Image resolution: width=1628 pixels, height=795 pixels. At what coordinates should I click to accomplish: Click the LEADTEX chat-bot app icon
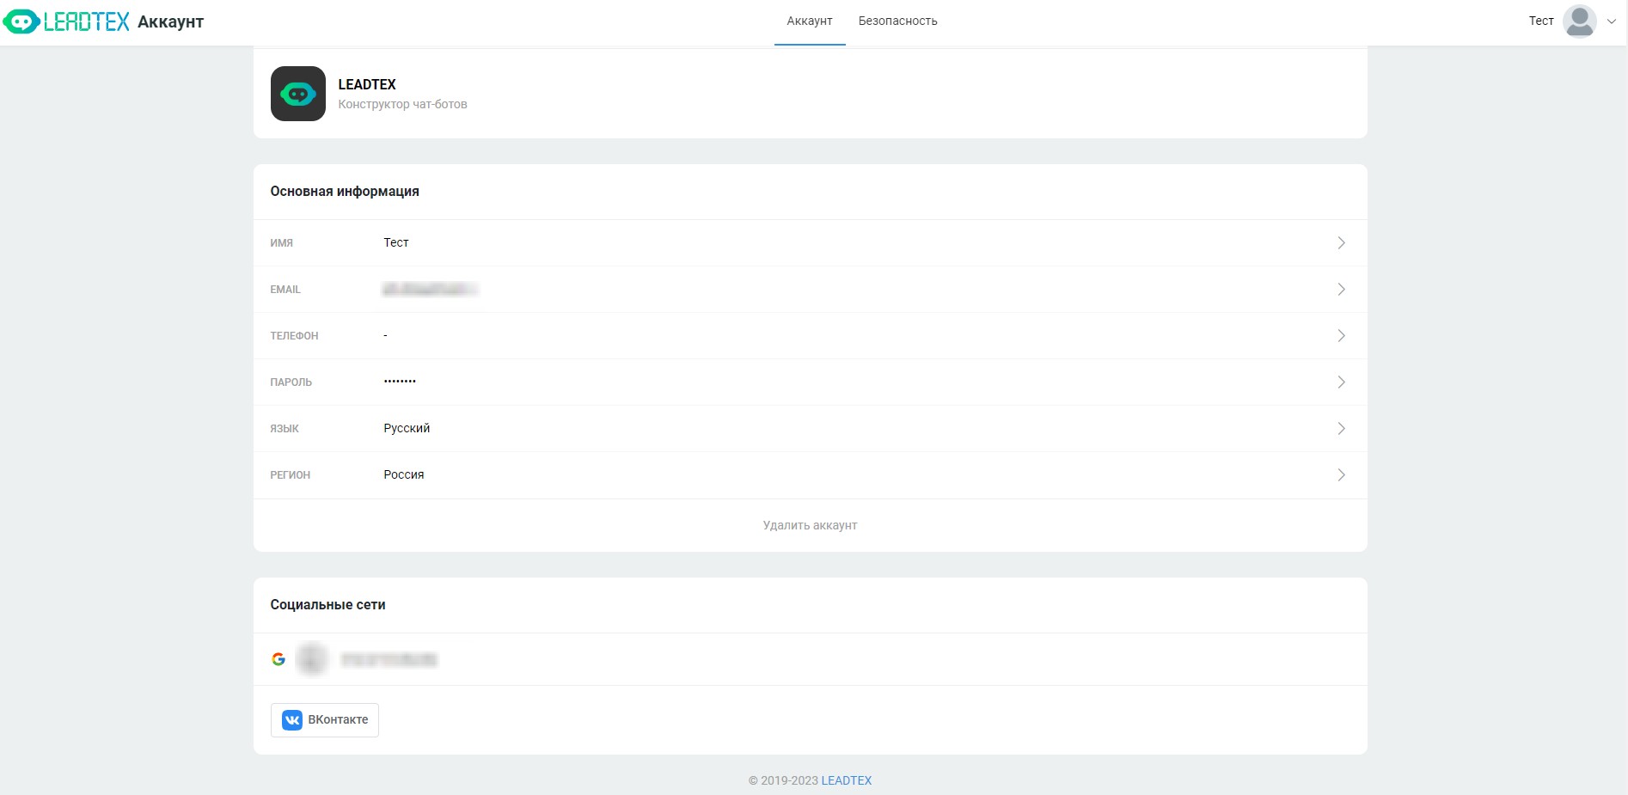(297, 94)
